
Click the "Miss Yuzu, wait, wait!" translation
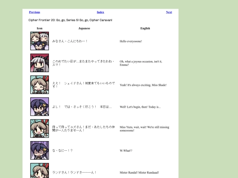coord(145,129)
